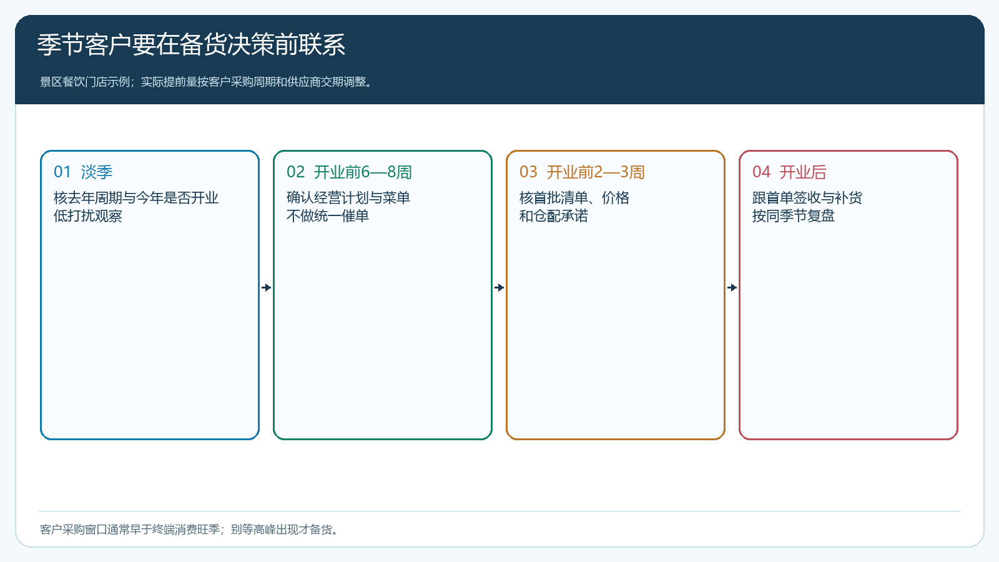Viewport: 999px width, 562px height.
Task: Click the 02 开业前6—8周 heading
Action: coord(349,172)
